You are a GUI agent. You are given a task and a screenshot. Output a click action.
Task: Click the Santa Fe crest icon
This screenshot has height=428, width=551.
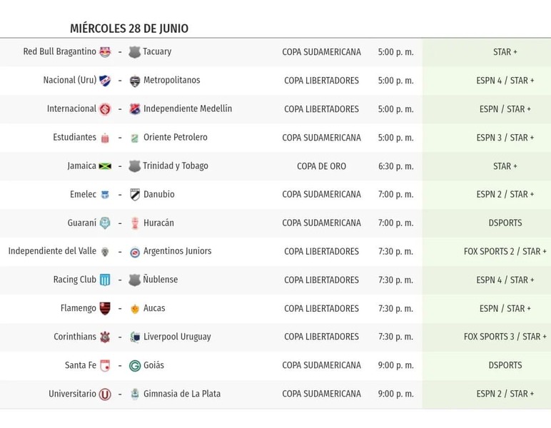click(x=105, y=365)
